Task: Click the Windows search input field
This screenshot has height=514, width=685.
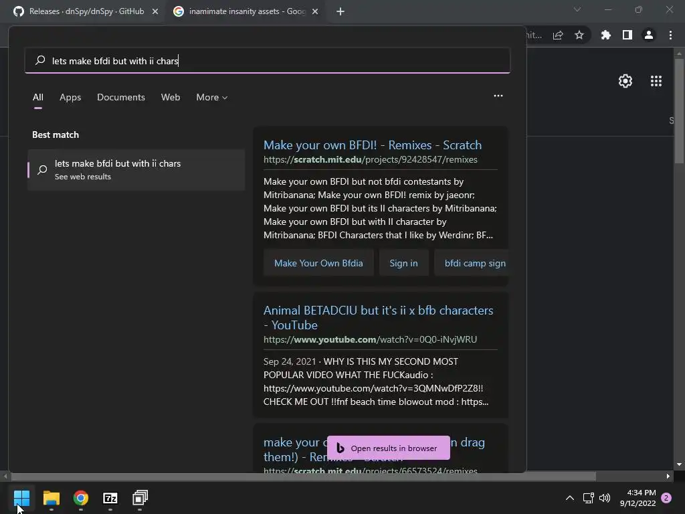Action: [x=268, y=61]
